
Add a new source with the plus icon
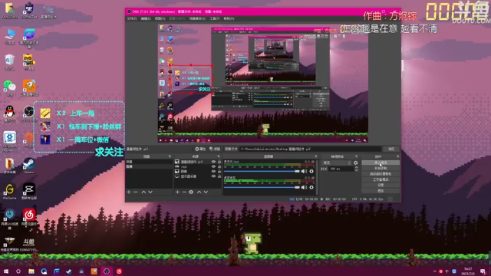coord(177,192)
